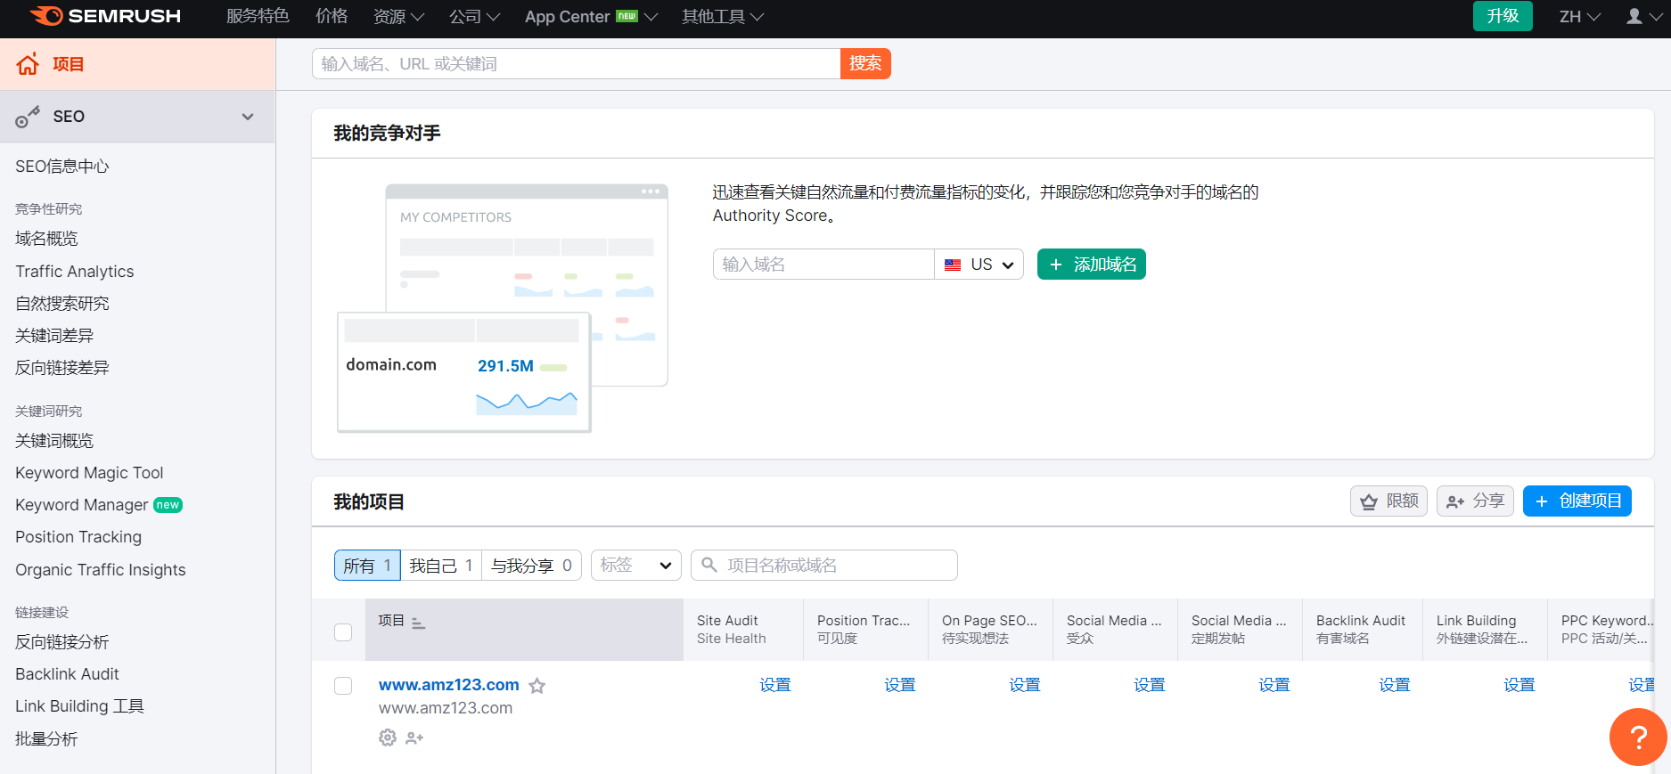Open the US country dropdown
This screenshot has width=1671, height=774.
tap(979, 265)
